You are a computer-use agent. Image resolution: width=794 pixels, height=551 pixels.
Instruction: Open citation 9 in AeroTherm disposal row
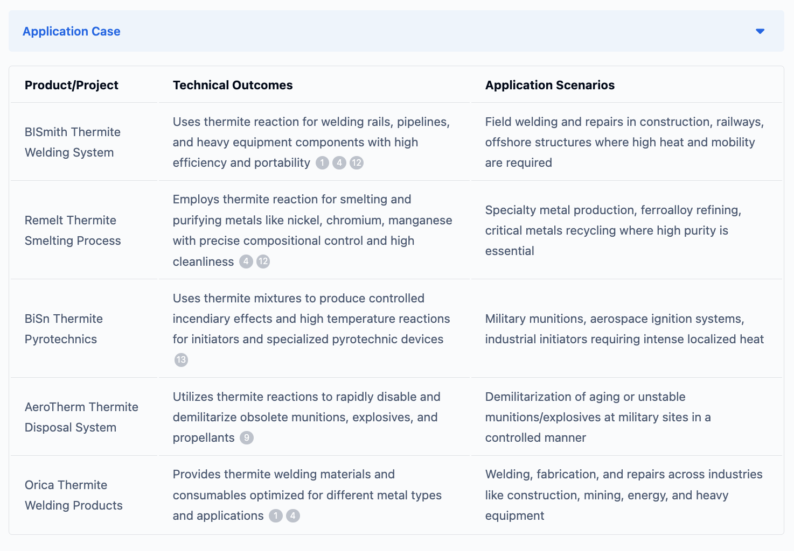[247, 437]
